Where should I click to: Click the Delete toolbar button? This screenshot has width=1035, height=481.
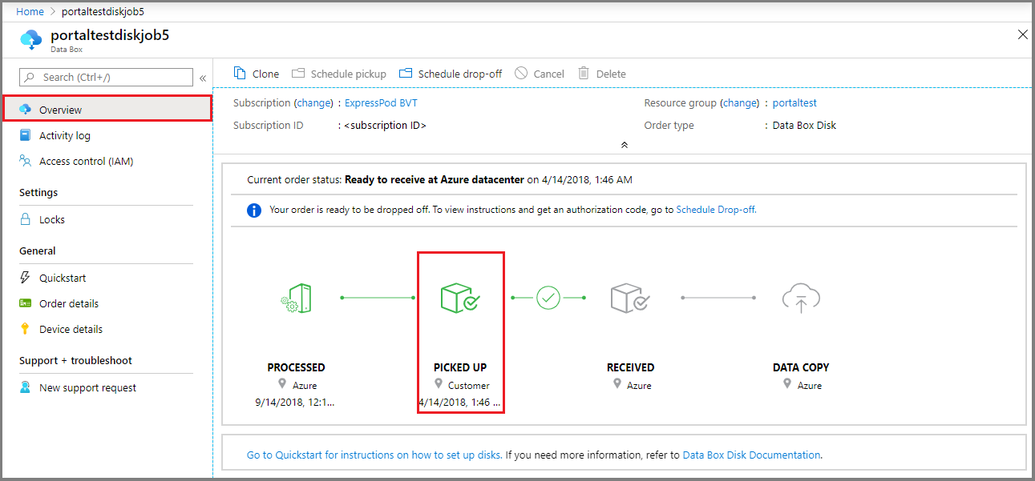pyautogui.click(x=602, y=74)
